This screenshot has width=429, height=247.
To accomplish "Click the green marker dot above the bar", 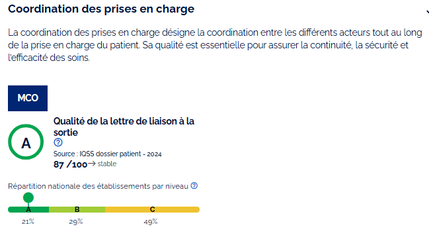I will pyautogui.click(x=28, y=197).
